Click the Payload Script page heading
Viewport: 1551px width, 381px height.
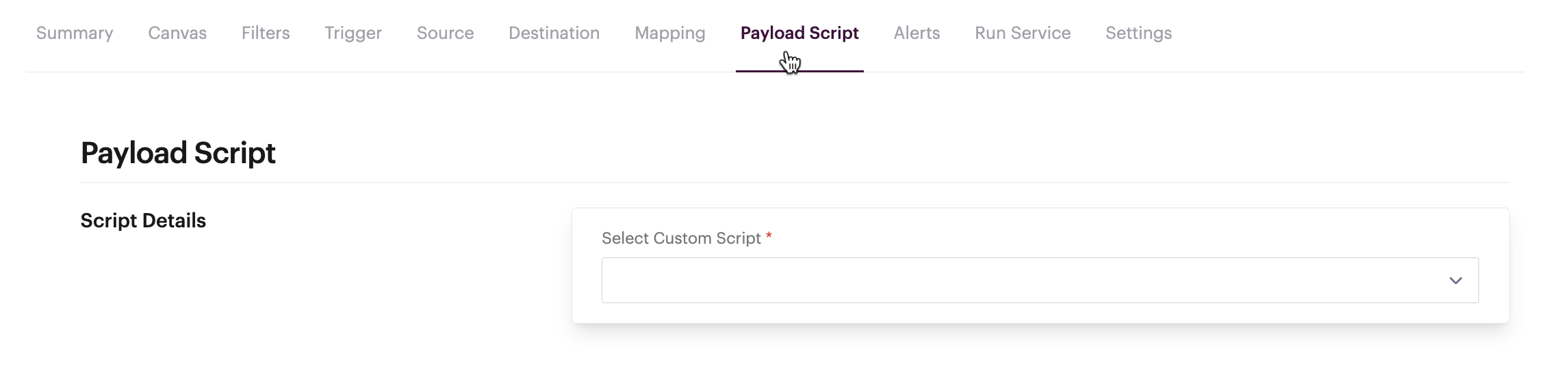178,153
